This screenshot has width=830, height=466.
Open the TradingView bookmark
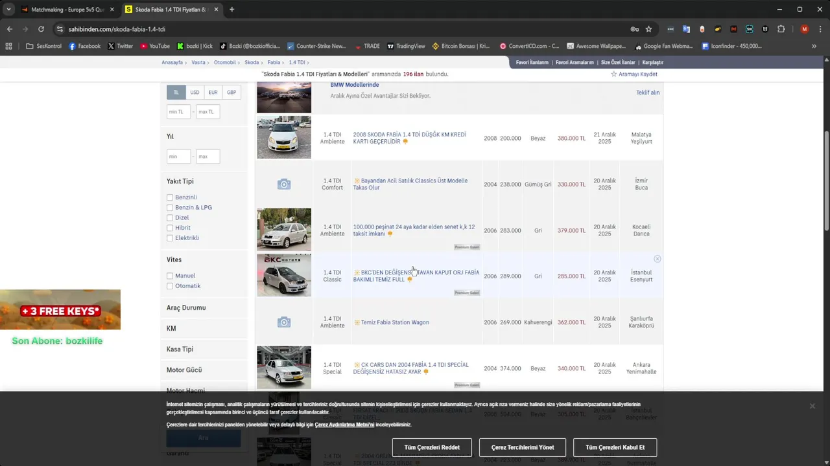pyautogui.click(x=406, y=46)
